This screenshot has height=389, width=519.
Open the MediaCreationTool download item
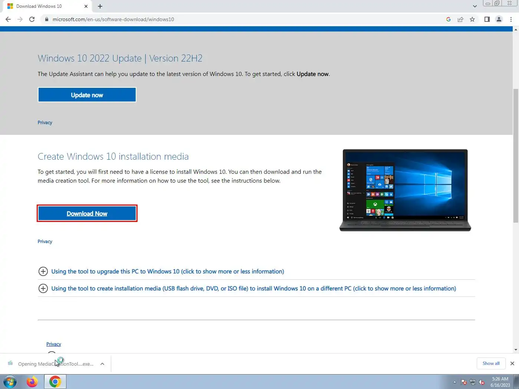(52, 364)
